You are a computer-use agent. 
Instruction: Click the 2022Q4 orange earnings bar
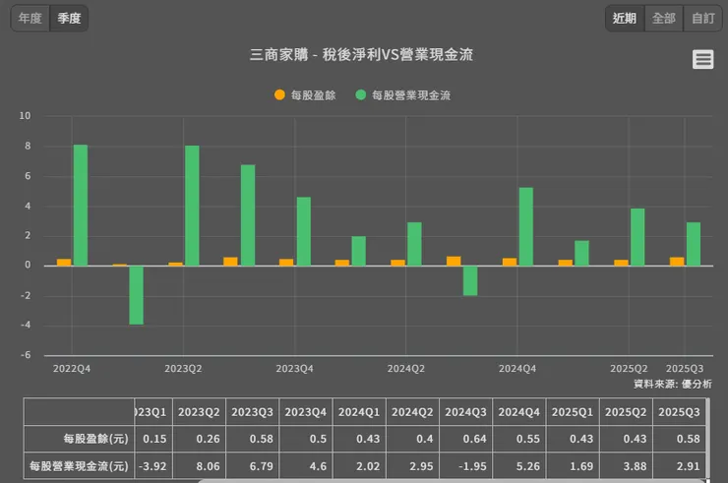click(x=64, y=263)
